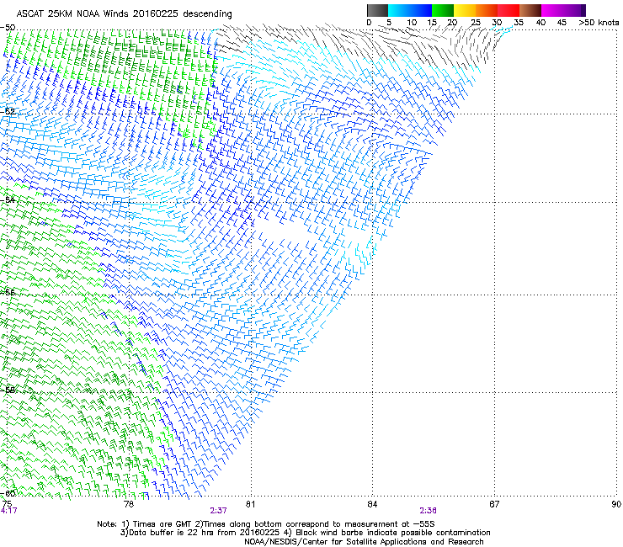623x547 pixels.
Task: Click the '45' label on the knots scale
Action: [x=562, y=23]
